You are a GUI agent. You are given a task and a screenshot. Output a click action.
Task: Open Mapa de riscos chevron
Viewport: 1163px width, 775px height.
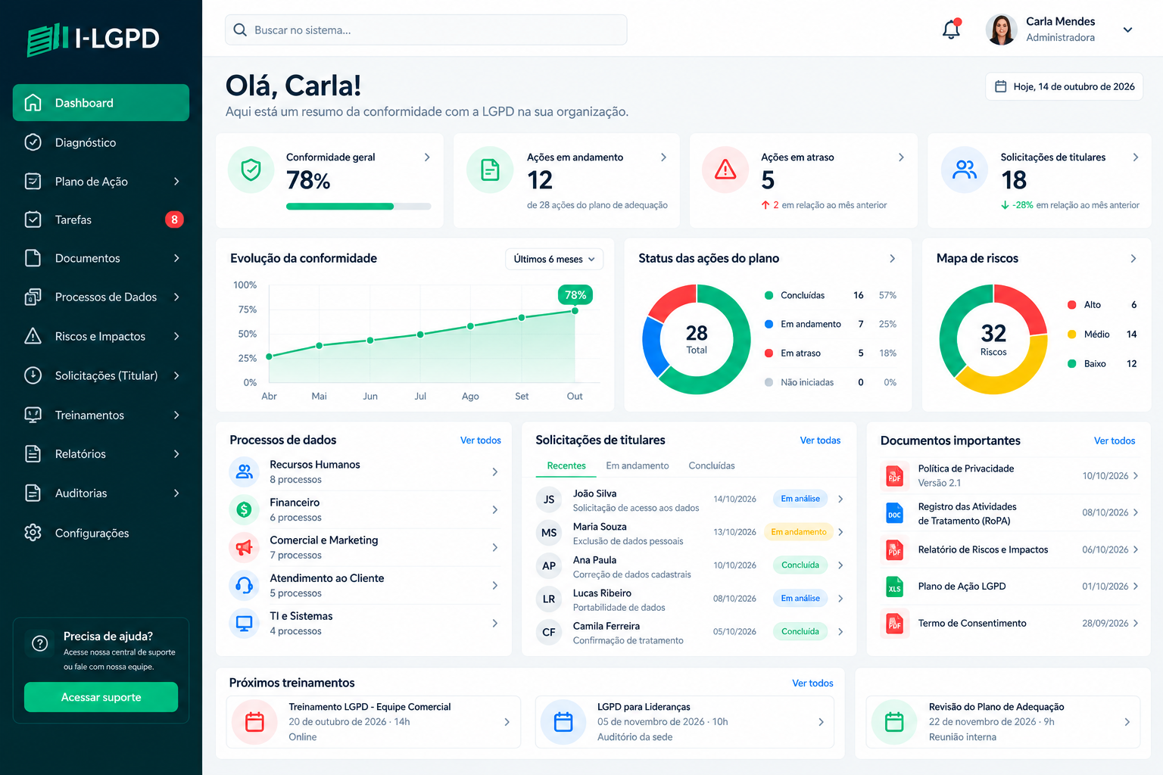[1133, 259]
